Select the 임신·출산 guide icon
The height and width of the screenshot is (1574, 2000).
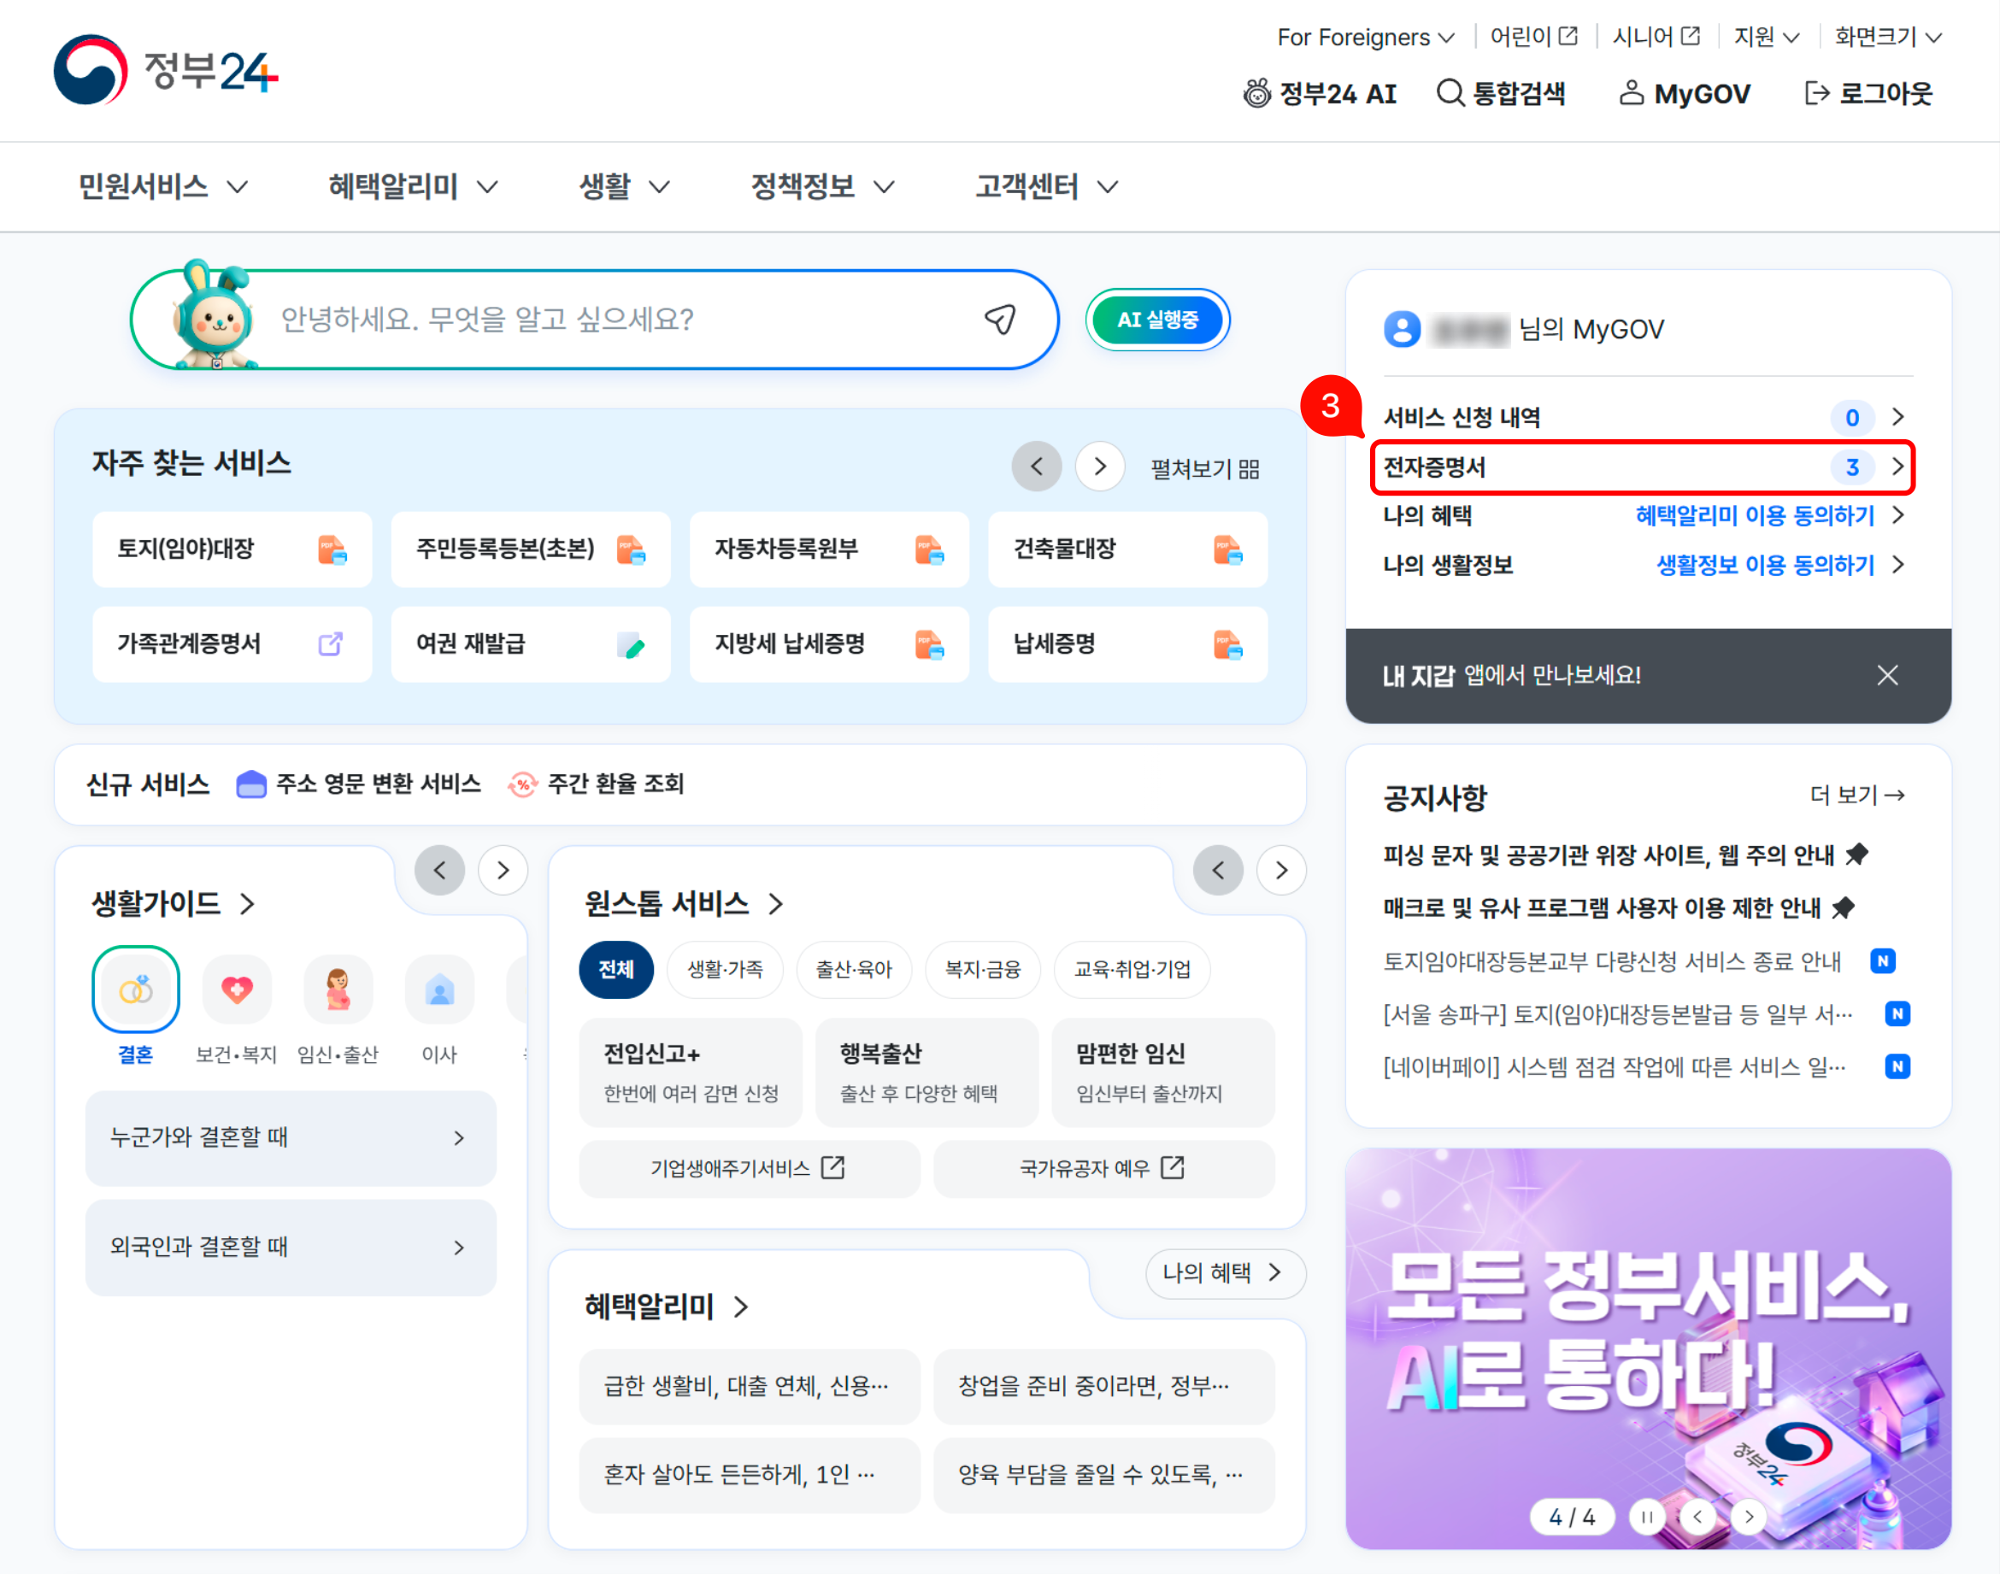click(x=338, y=989)
